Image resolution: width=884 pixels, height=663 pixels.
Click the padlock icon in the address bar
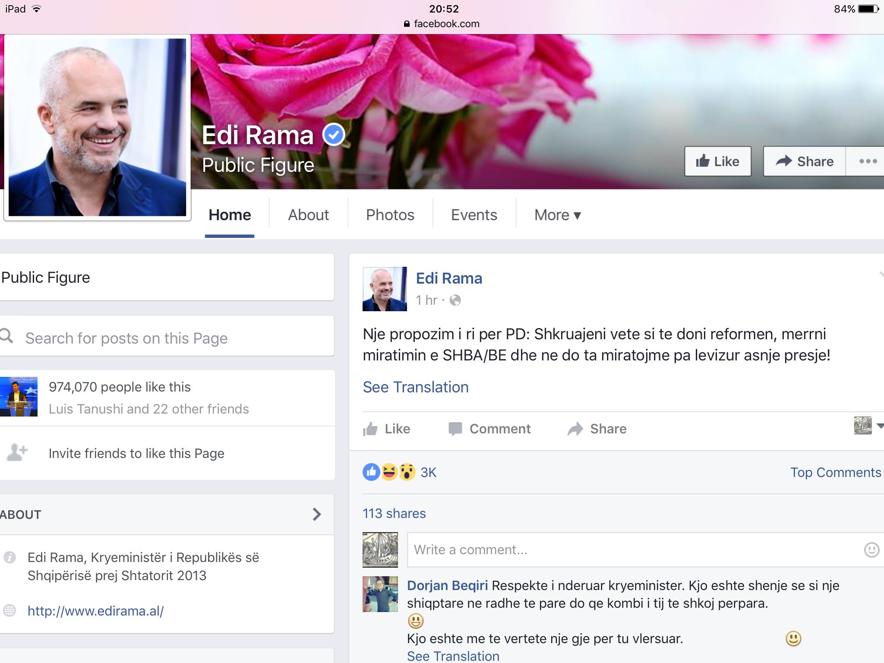[x=407, y=24]
